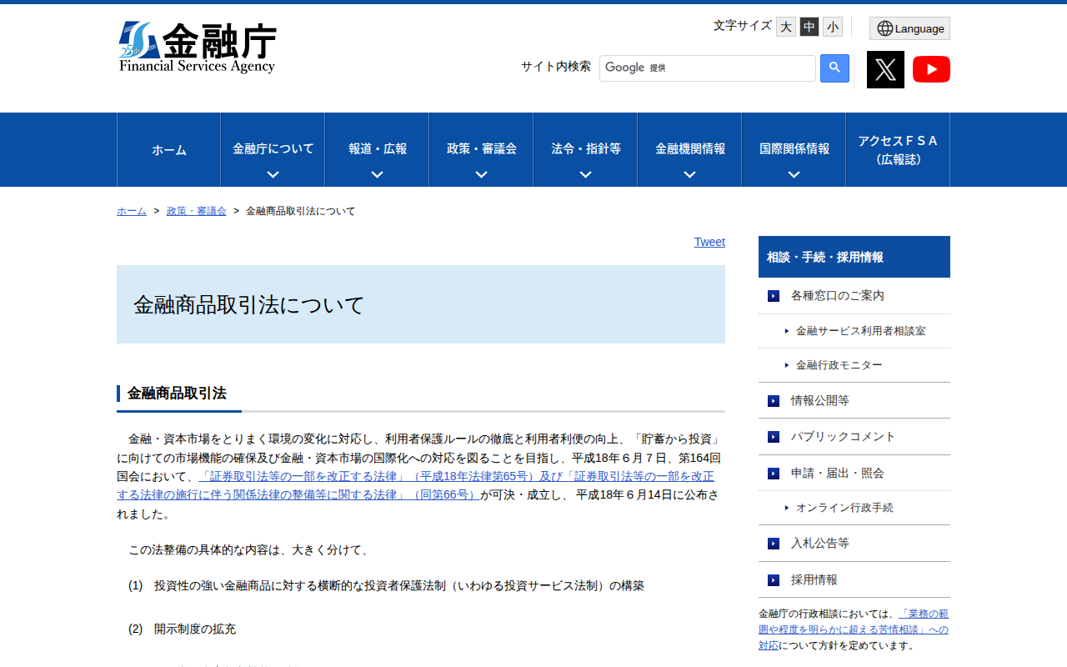Screen dimensions: 1067x667
Task: Expand the 法令・指針等 navigation menu
Action: click(x=585, y=150)
